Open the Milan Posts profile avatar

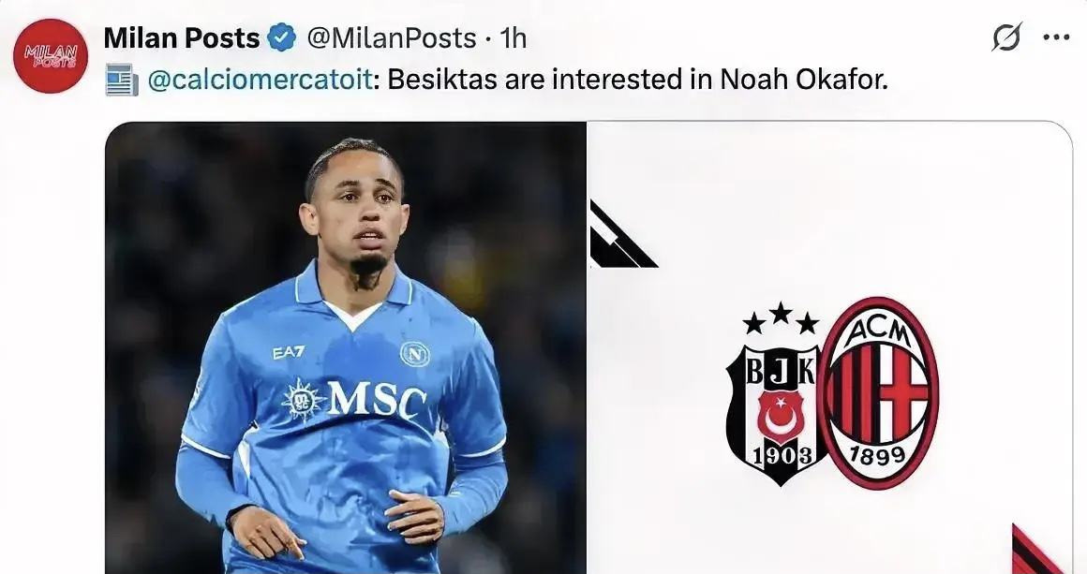click(x=51, y=55)
